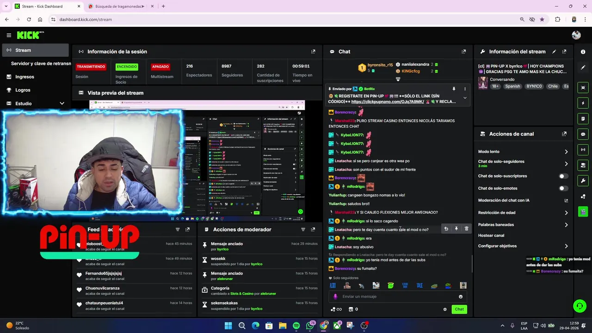Open Logros in left sidebar
This screenshot has height=333, width=592.
tap(35, 90)
